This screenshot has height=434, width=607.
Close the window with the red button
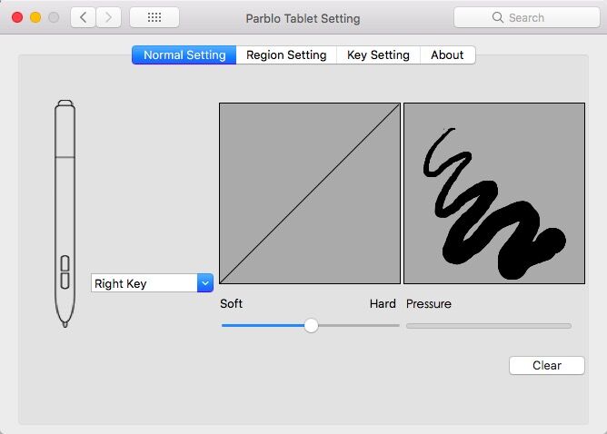17,17
